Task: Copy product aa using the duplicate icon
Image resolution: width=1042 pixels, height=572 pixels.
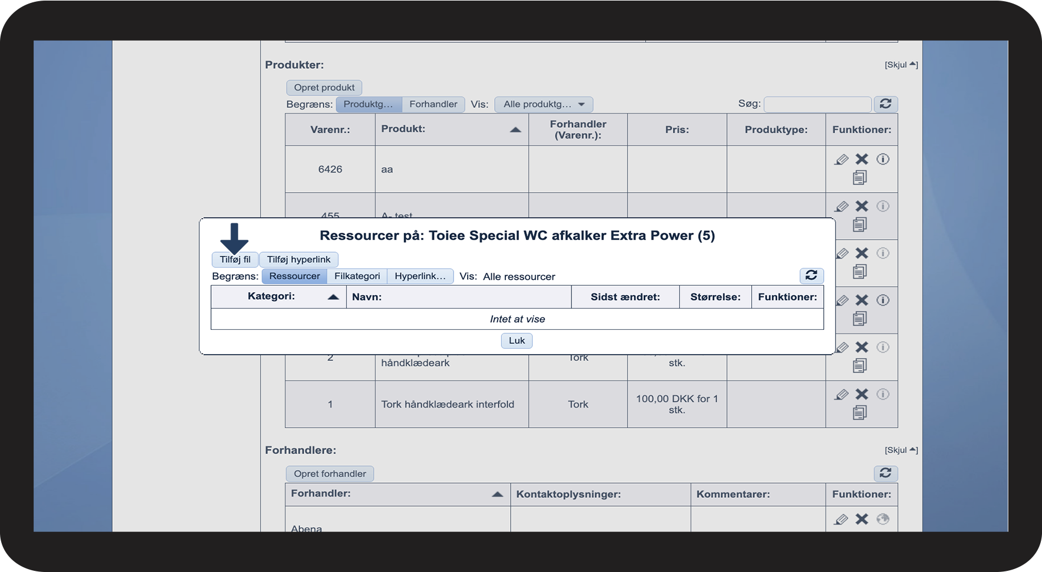Action: coord(860,177)
